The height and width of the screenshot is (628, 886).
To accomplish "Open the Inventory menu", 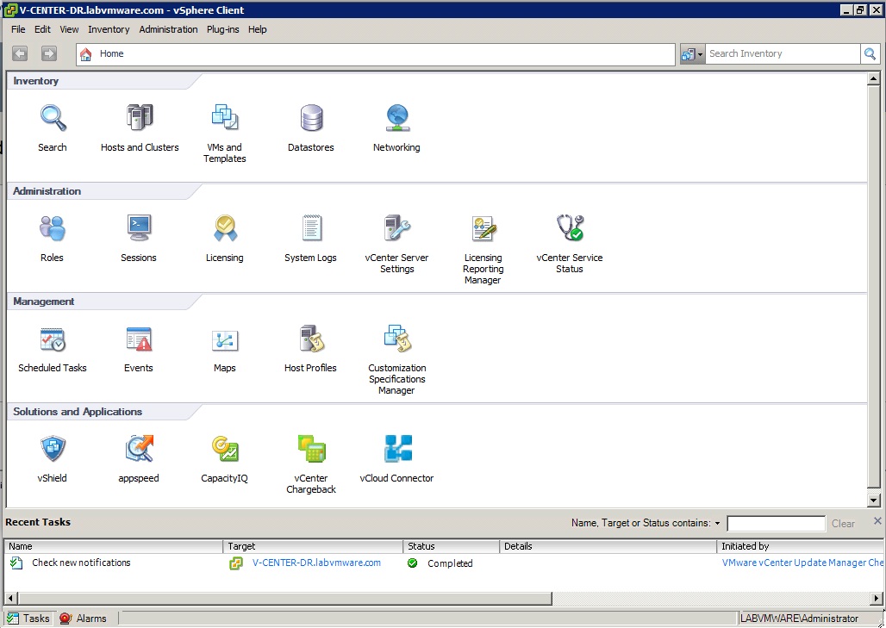I will [109, 29].
